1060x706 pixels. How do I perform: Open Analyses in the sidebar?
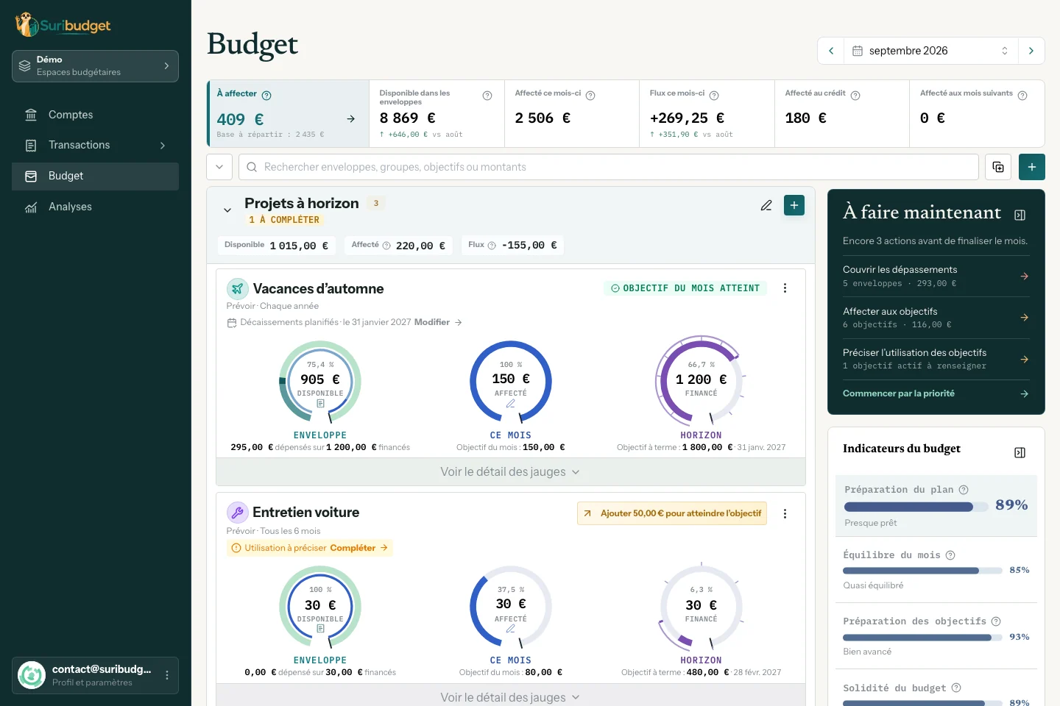95,207
